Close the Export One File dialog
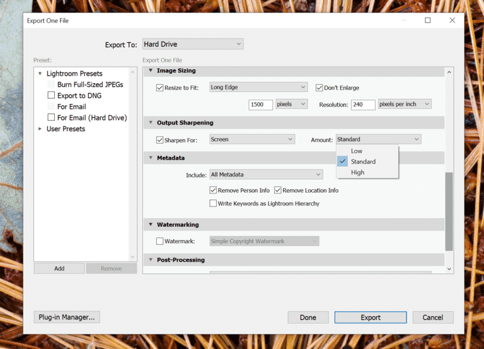The width and height of the screenshot is (484, 349). [452, 20]
